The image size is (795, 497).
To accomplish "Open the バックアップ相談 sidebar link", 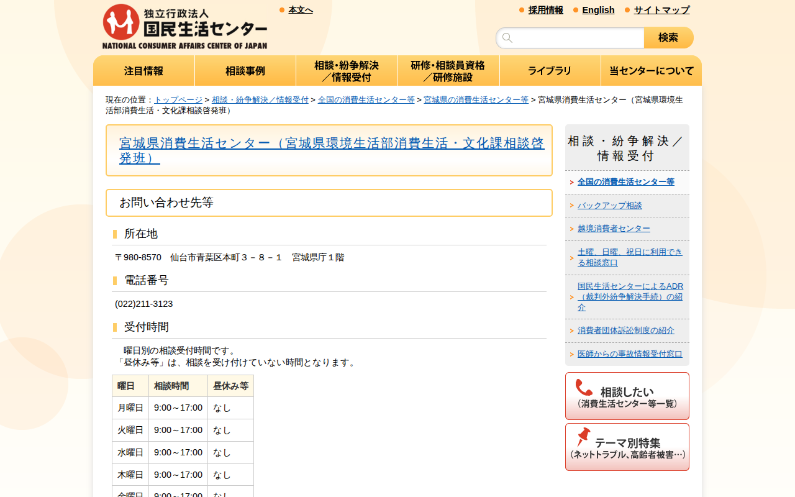I will [611, 205].
